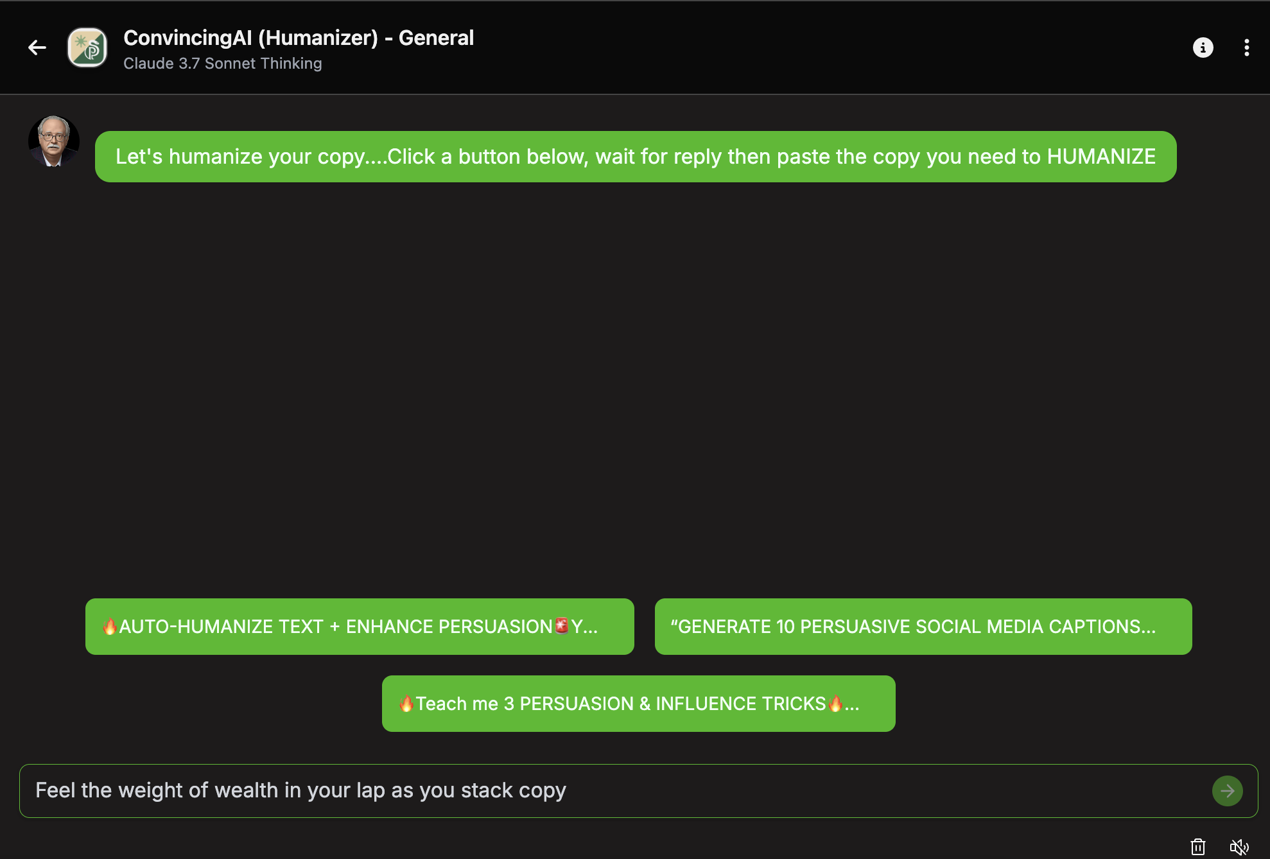Open the bot info icon
Viewport: 1270px width, 859px height.
(1203, 48)
